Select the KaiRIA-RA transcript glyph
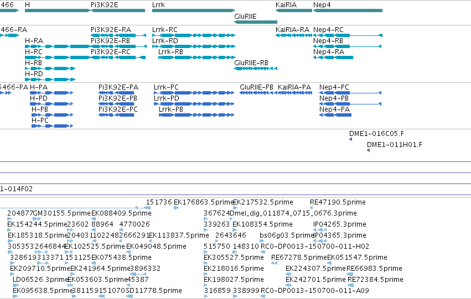This screenshot has width=471, height=299. click(x=294, y=35)
